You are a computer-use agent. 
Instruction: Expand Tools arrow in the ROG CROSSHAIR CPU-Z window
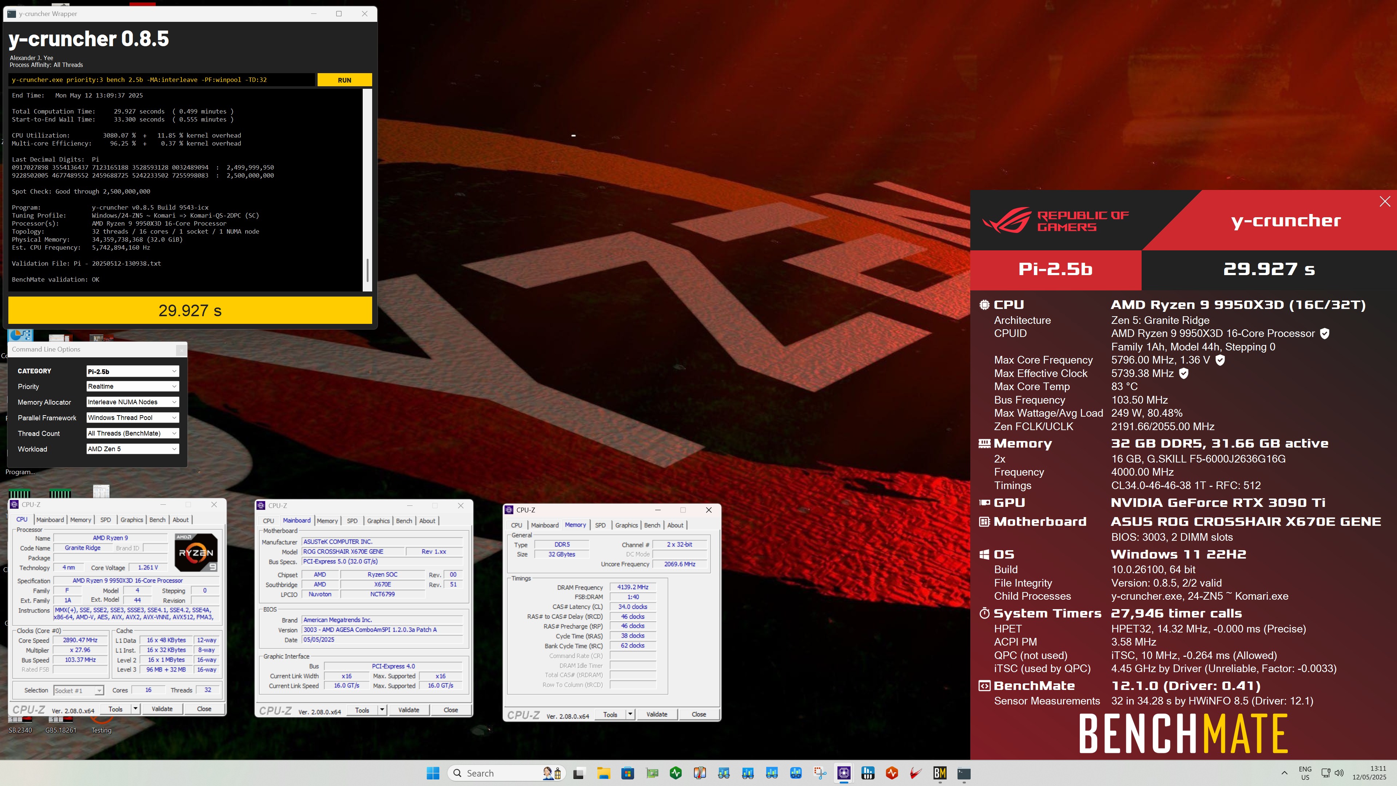click(382, 710)
